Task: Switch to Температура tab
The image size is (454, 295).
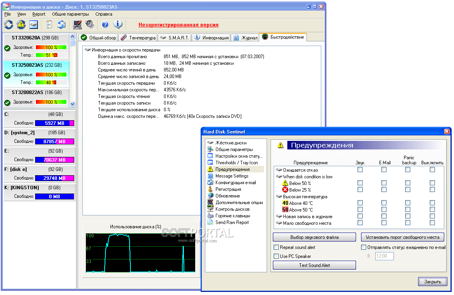Action: [139, 38]
